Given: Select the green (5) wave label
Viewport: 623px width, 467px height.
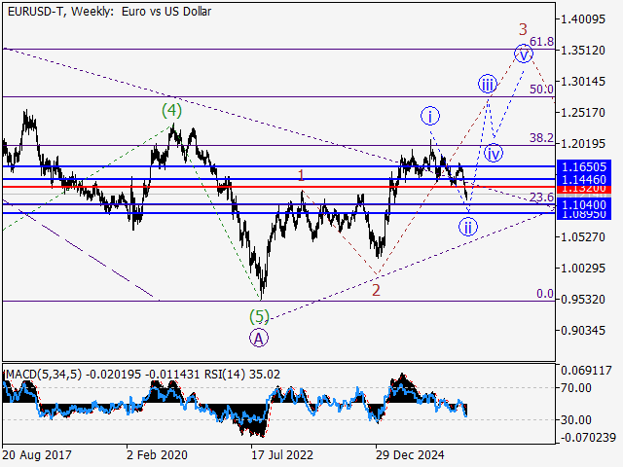Looking at the screenshot, I should (x=259, y=316).
